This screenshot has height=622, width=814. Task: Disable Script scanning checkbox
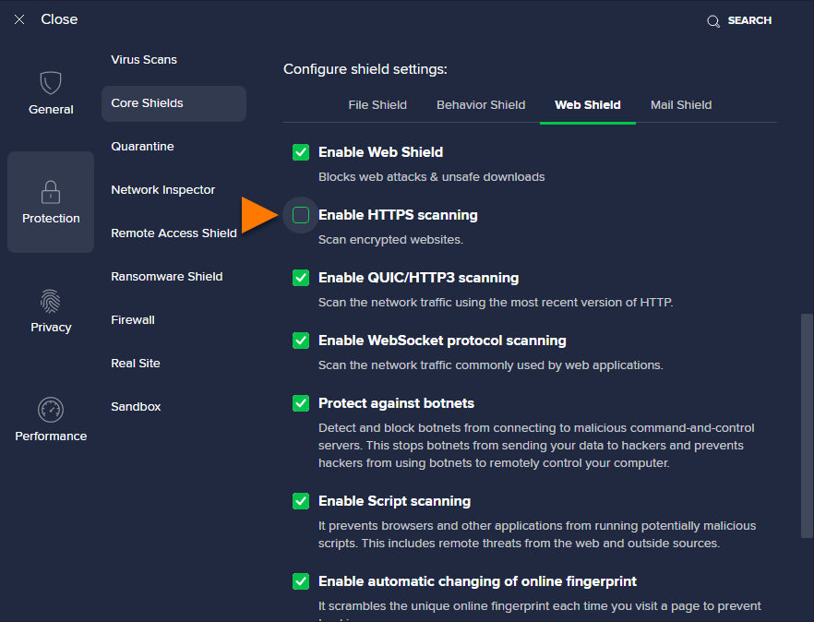click(301, 501)
